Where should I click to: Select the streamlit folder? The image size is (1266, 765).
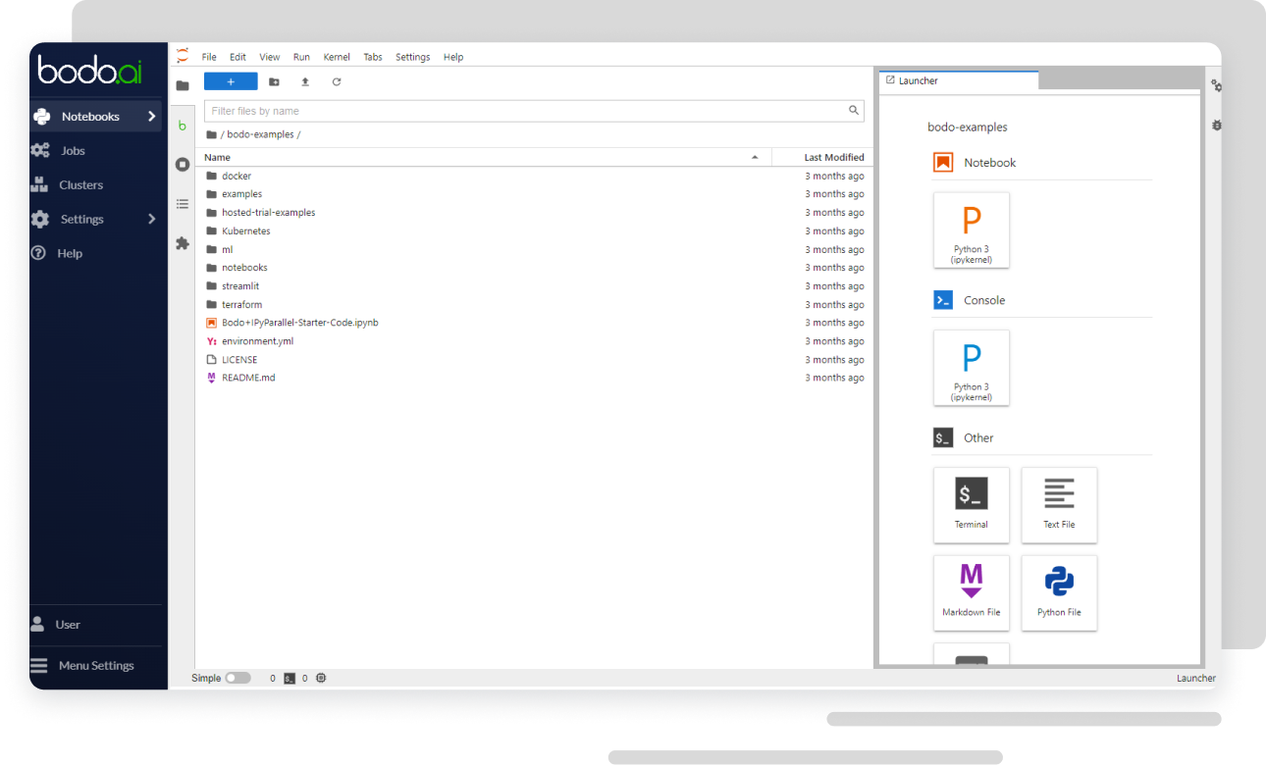pos(534,286)
